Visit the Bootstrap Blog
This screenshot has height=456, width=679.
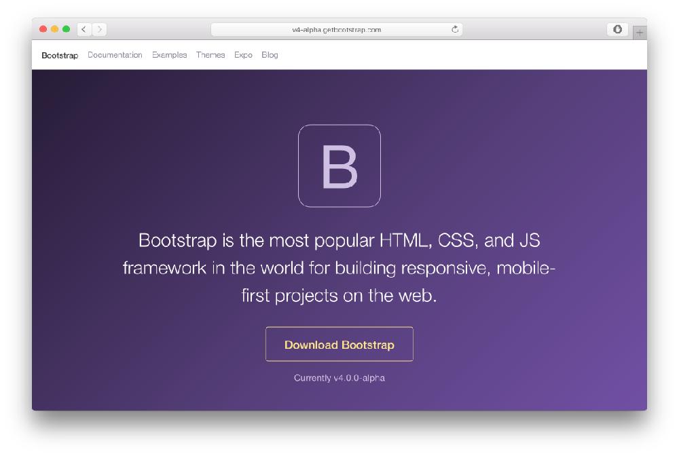[270, 55]
